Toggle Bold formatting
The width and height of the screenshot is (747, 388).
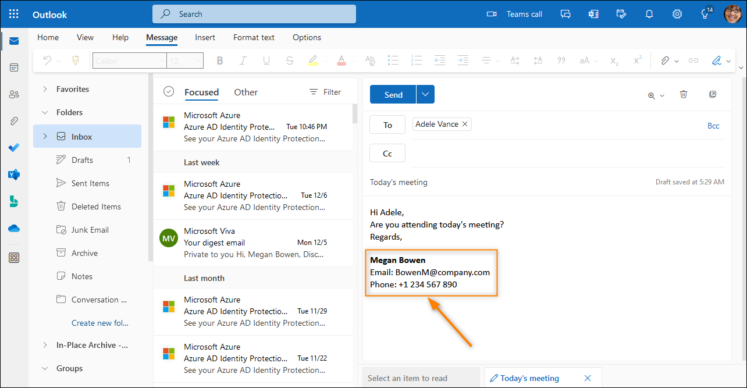pyautogui.click(x=219, y=60)
